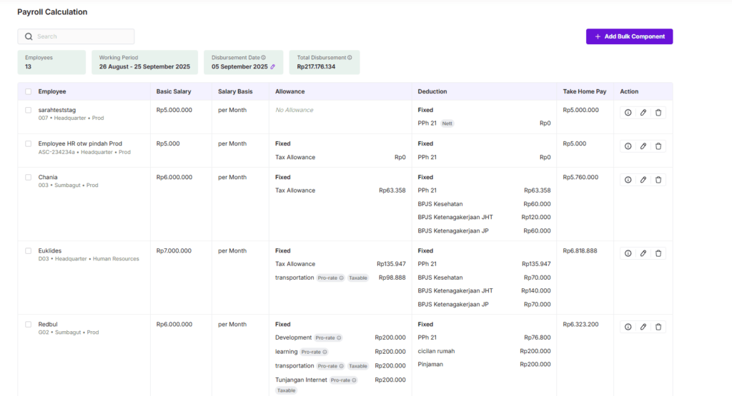
Task: Delete the Chania payroll entry
Action: point(658,180)
